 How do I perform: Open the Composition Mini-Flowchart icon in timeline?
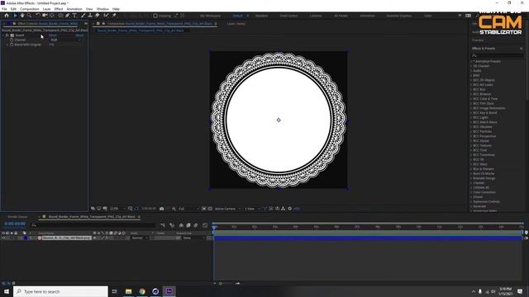coord(163,225)
